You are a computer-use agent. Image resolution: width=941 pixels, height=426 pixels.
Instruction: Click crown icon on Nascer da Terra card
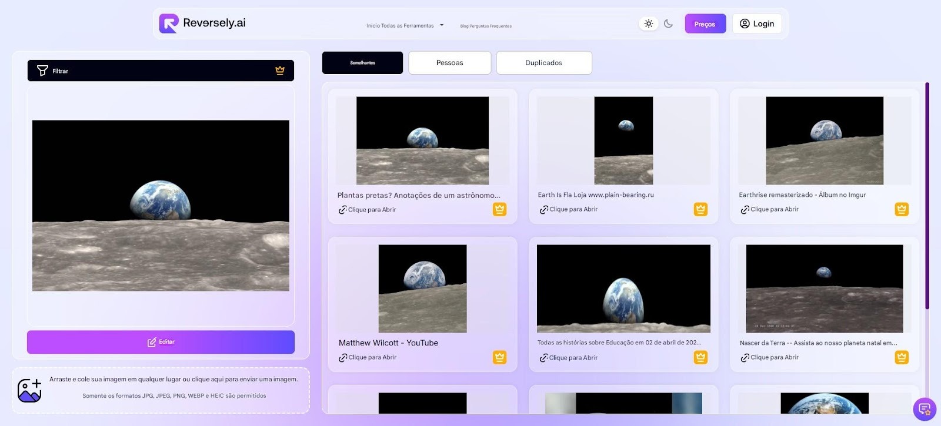point(902,357)
